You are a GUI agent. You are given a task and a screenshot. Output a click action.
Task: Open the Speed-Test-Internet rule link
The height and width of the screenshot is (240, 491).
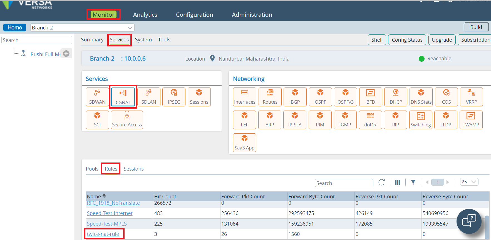[110, 213]
